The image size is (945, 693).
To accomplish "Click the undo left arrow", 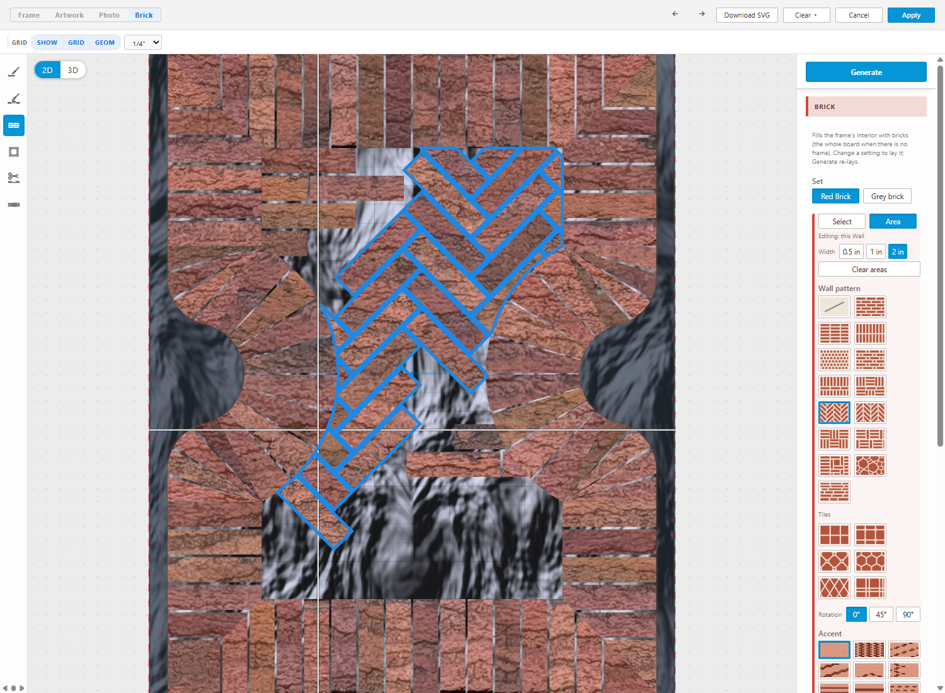I will 675,14.
